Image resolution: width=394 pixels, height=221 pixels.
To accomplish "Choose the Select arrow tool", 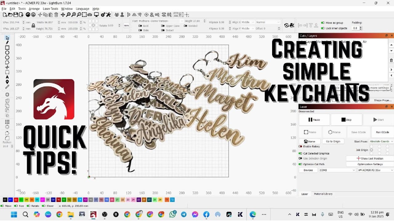I will (x=7, y=38).
